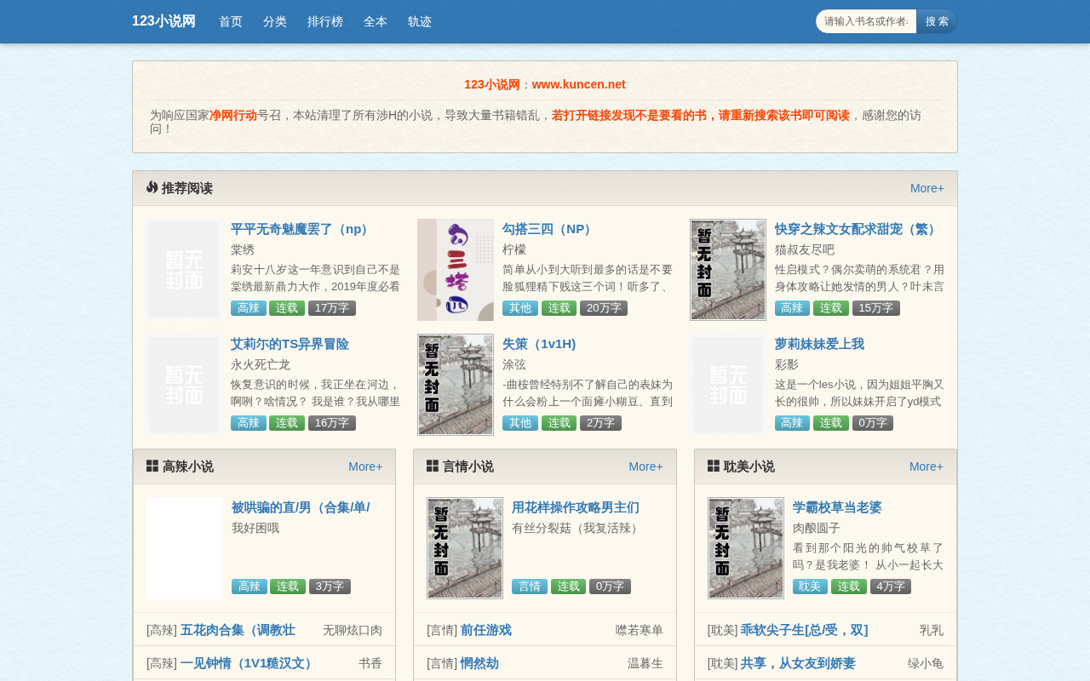
Task: Open the novel 前任游戏
Action: (x=486, y=630)
